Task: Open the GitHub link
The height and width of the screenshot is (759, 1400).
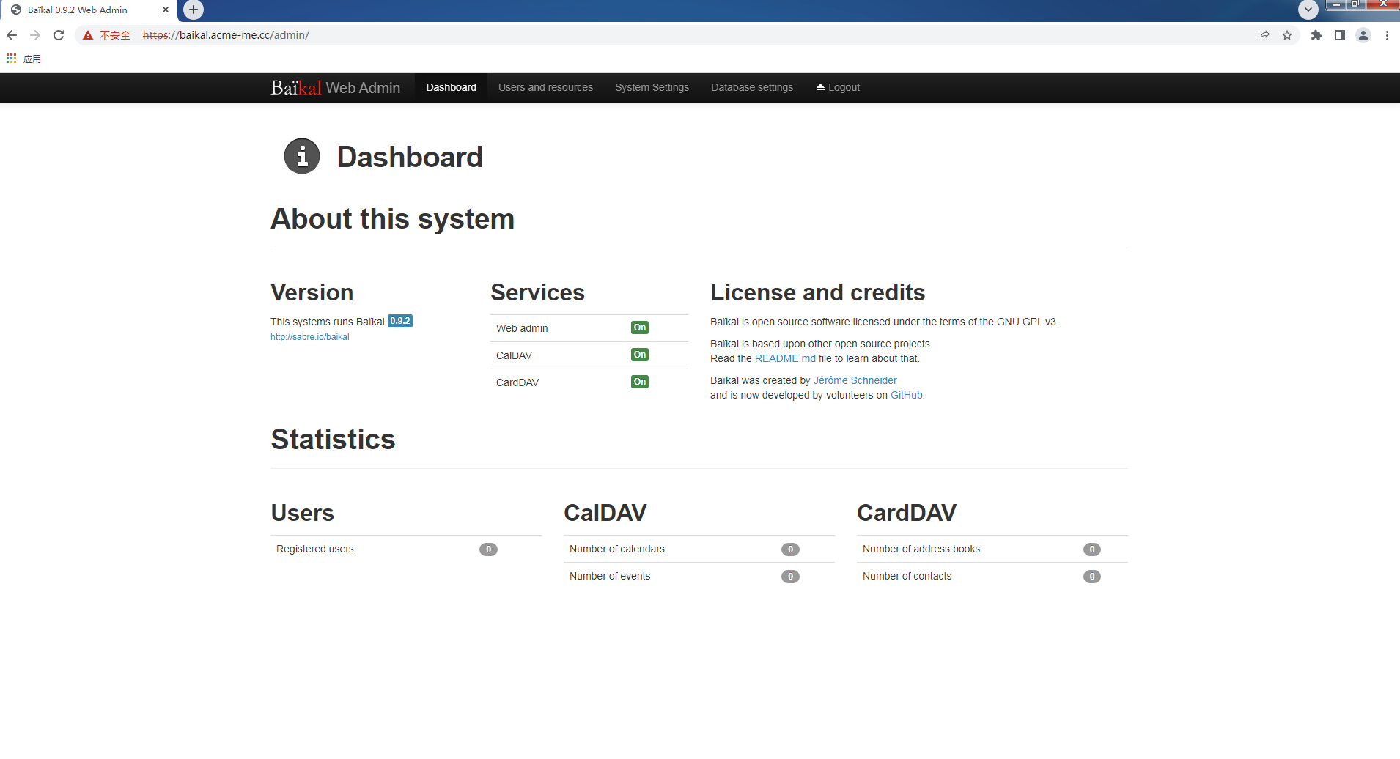Action: (x=907, y=395)
